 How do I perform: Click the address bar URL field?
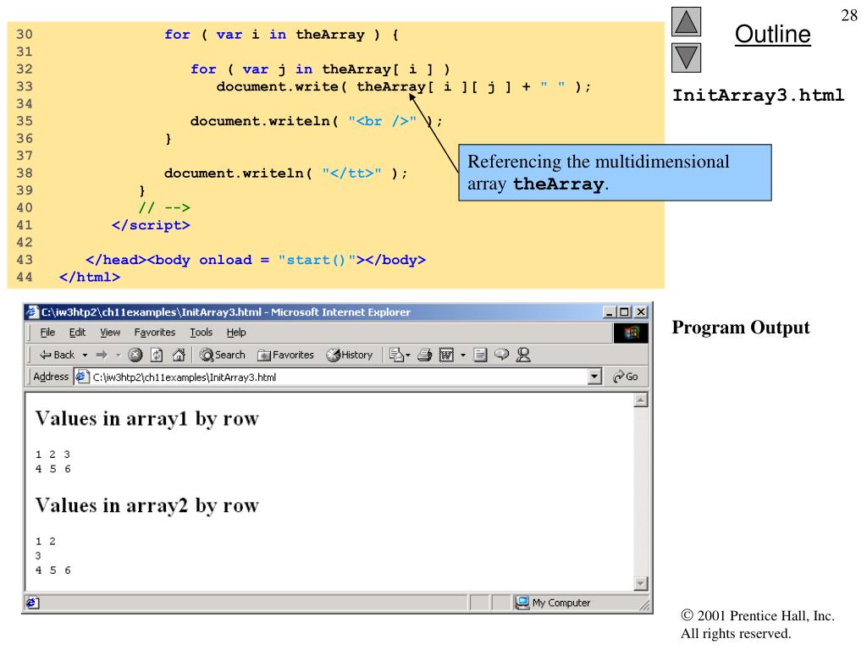coord(339,377)
